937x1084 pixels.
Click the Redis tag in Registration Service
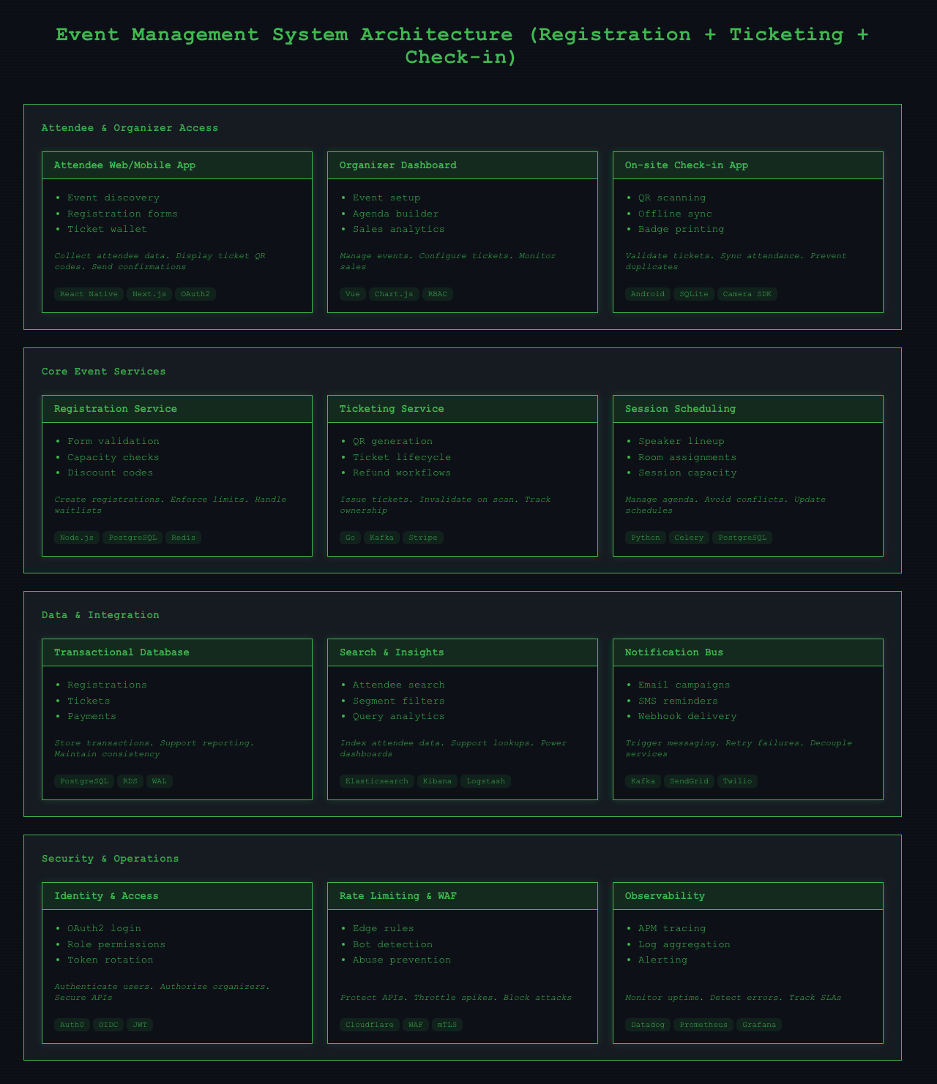[183, 538]
